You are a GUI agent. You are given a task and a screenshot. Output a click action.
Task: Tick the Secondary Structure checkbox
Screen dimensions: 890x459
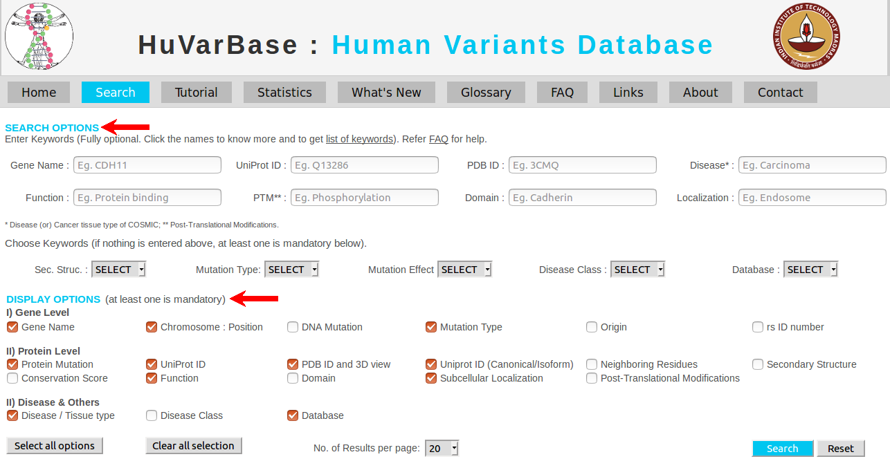758,364
